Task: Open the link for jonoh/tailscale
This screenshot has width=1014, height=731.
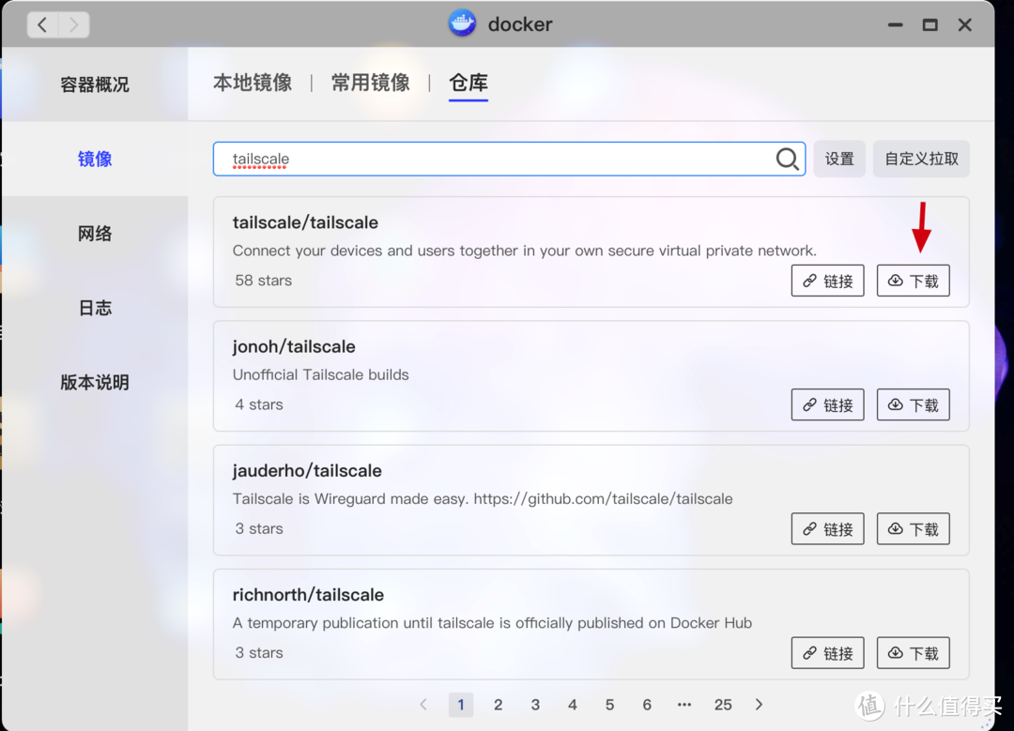Action: (828, 404)
